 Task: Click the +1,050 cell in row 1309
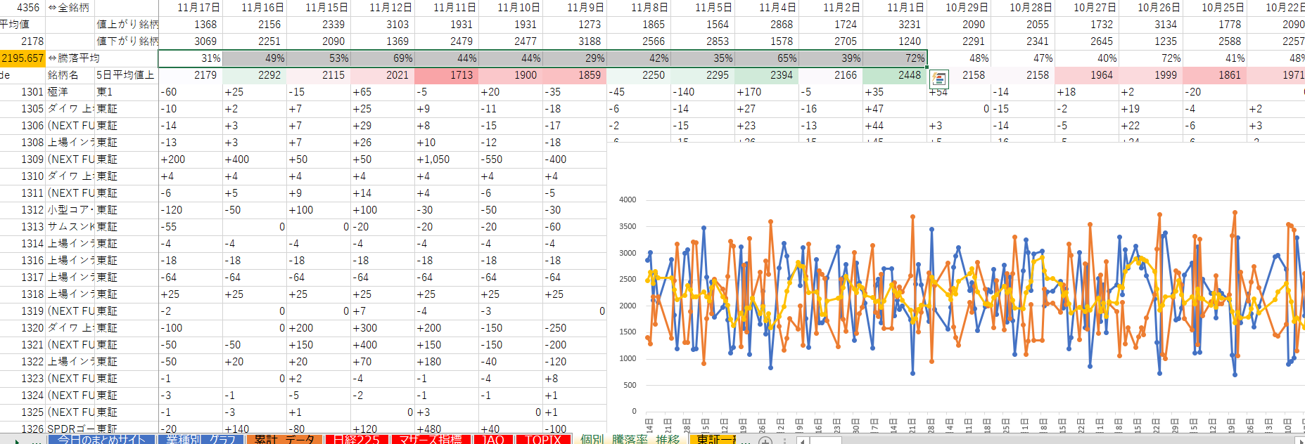(x=446, y=159)
